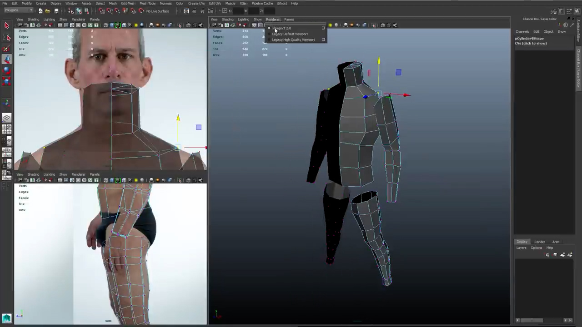The height and width of the screenshot is (327, 582).
Task: Open Legacy High Quality Viewport option box
Action: point(323,40)
